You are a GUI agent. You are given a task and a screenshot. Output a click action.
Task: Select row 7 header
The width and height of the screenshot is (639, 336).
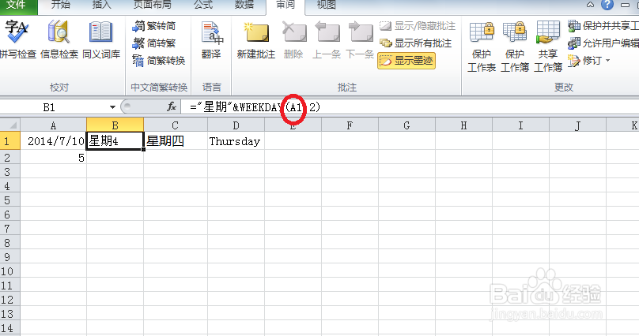10,228
